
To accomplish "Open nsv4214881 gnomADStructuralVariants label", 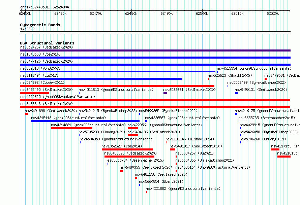I will (x=88, y=125).
